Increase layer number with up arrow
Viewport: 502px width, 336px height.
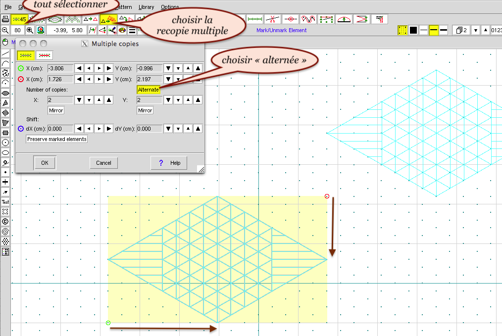[486, 30]
